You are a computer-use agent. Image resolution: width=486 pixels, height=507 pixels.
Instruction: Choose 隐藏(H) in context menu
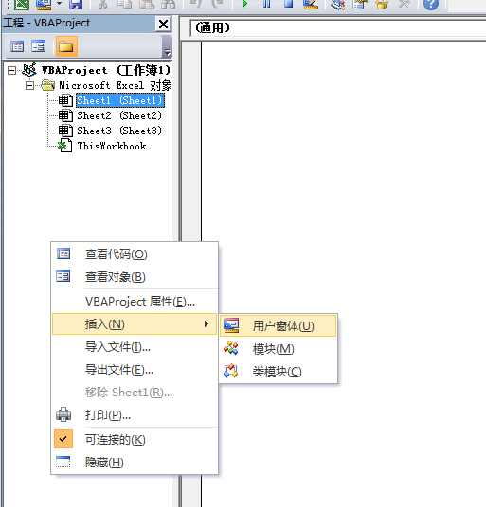[135, 463]
